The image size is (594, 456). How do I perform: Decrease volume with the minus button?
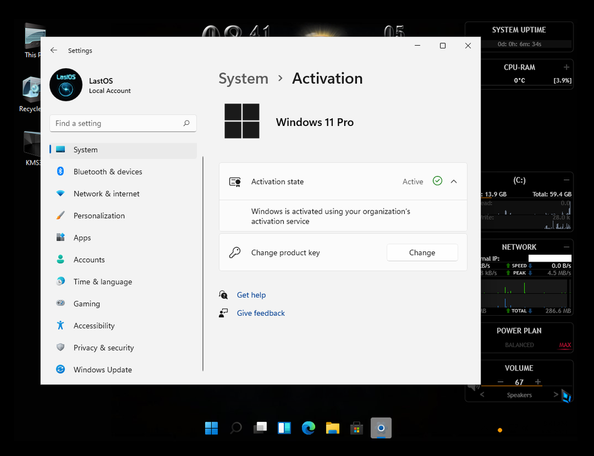(501, 382)
